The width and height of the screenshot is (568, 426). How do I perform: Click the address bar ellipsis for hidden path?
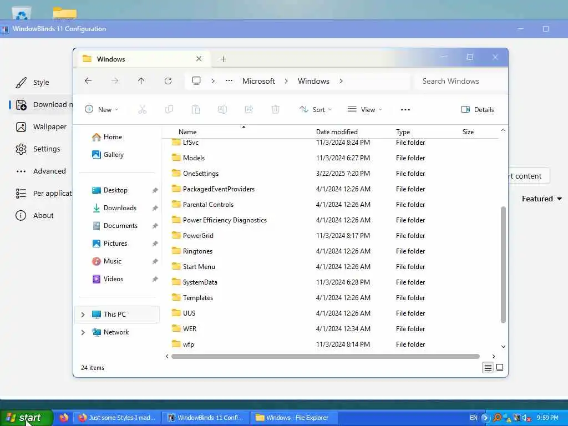point(229,81)
